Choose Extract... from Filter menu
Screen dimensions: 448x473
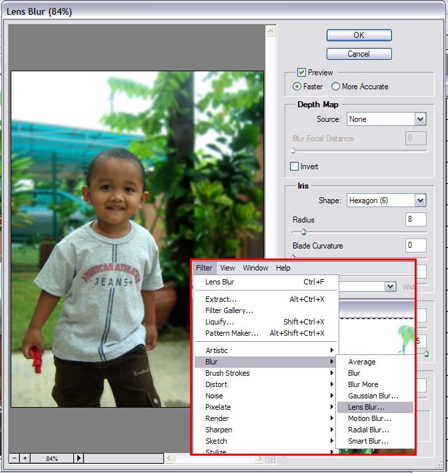(265, 299)
